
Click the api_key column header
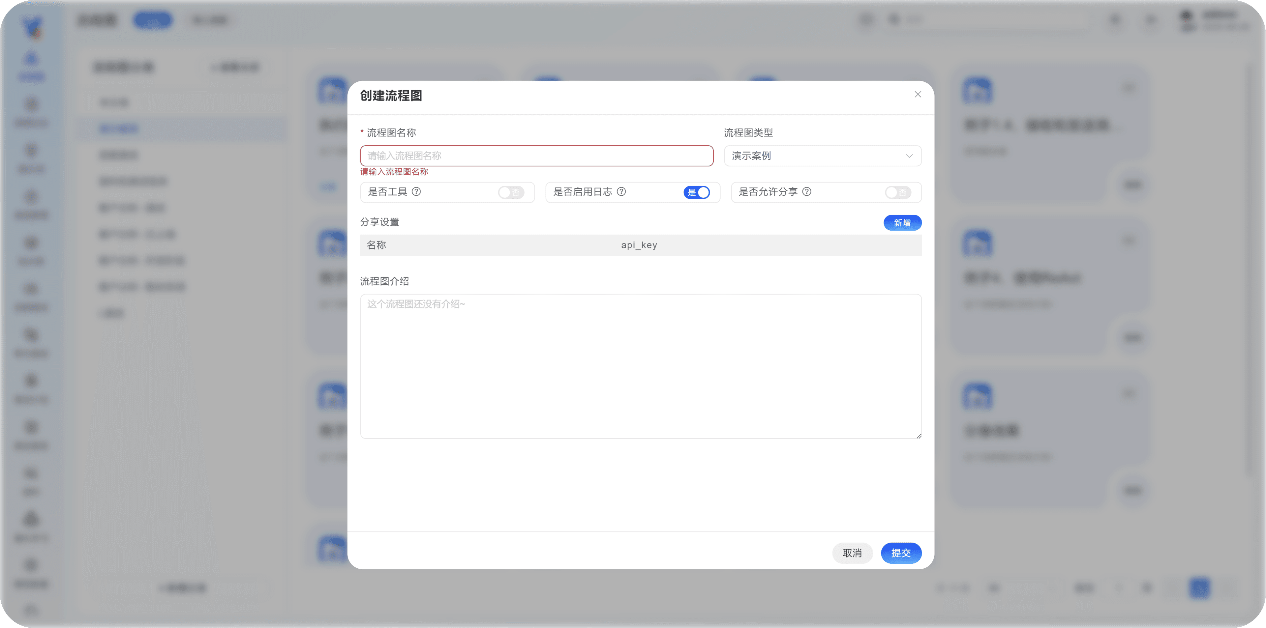639,245
